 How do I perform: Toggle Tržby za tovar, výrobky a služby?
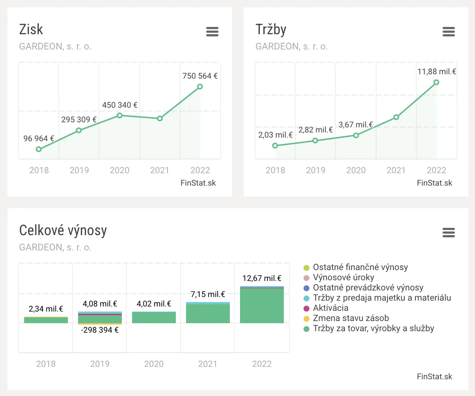[x=373, y=328]
